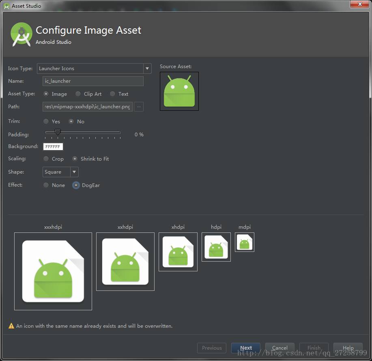
Task: Click the Background label
Action: (23, 146)
